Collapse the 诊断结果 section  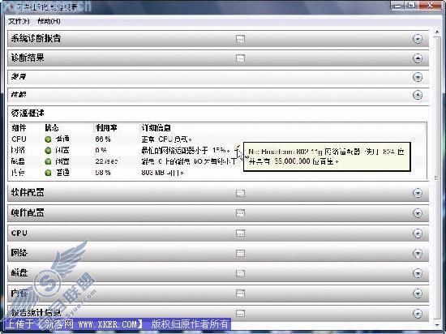pyautogui.click(x=418, y=58)
